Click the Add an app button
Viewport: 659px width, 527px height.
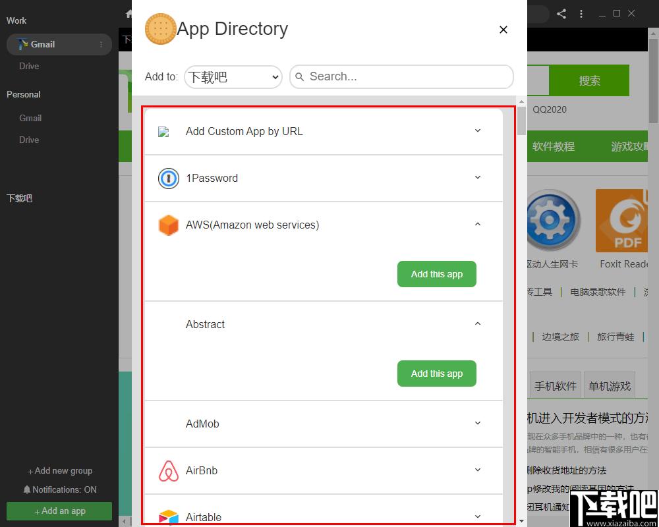click(59, 511)
